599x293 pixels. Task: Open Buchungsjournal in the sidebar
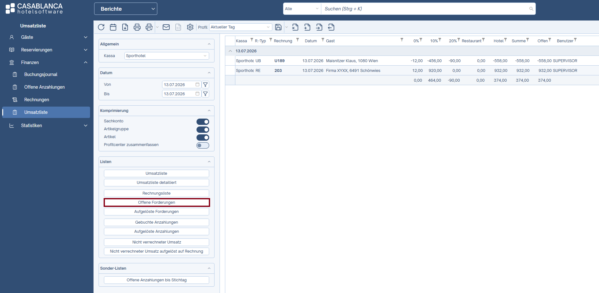coord(41,74)
